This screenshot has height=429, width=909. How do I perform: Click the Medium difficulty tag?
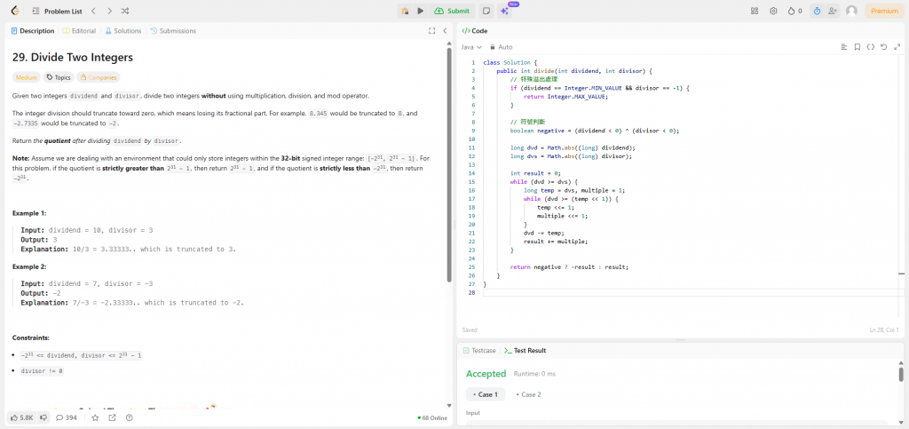point(26,77)
